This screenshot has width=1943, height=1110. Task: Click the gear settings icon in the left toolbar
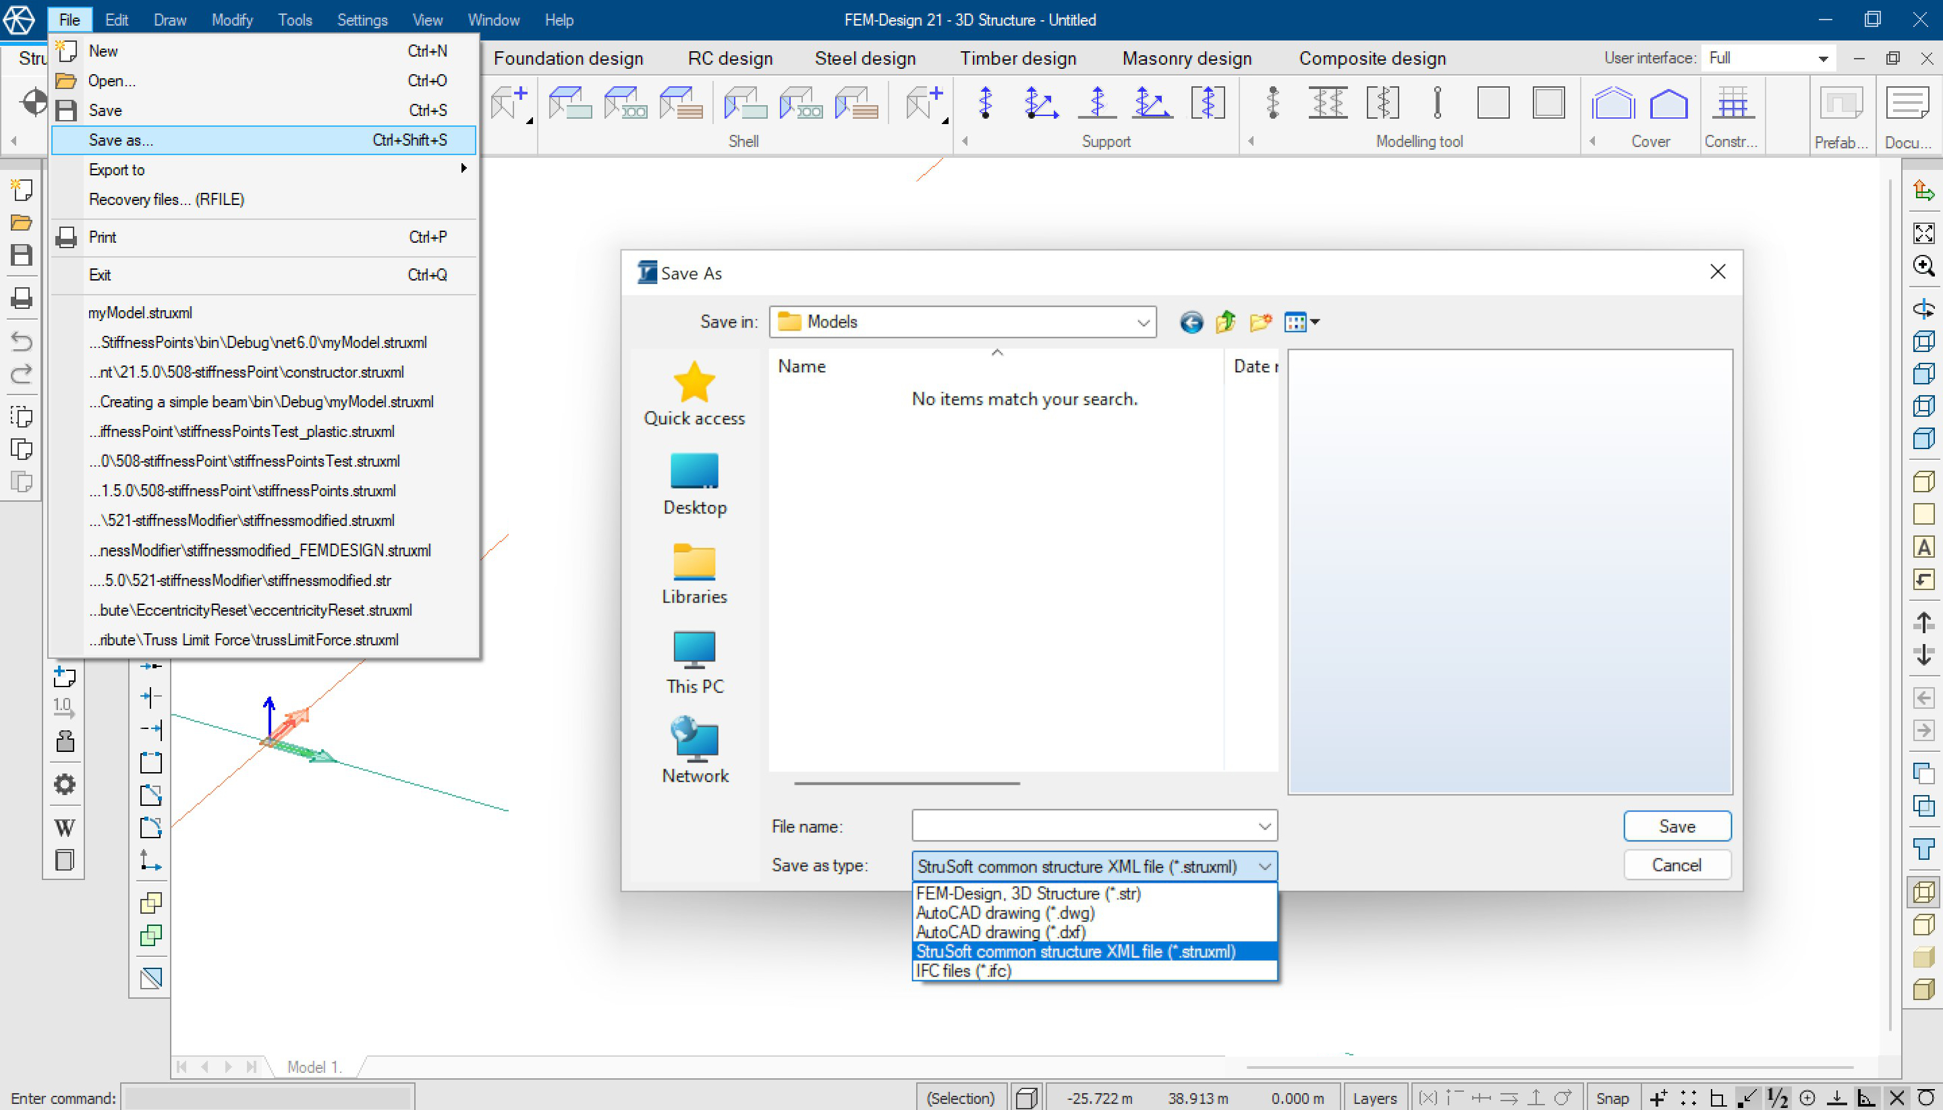(65, 784)
